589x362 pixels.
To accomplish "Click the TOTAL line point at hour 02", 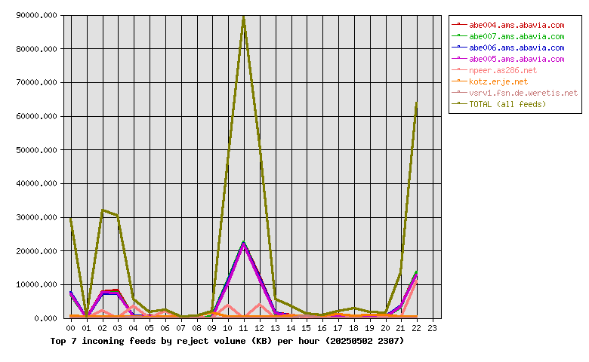I will [x=102, y=210].
